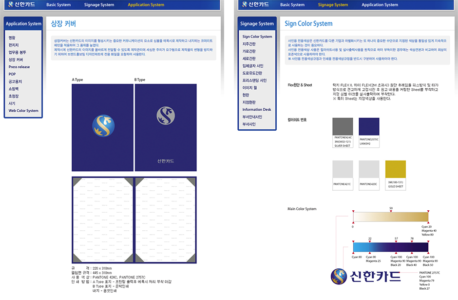Open the 명함 sidebar item

click(12, 38)
